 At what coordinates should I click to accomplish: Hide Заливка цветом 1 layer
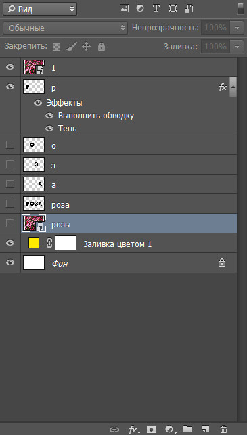coord(10,243)
